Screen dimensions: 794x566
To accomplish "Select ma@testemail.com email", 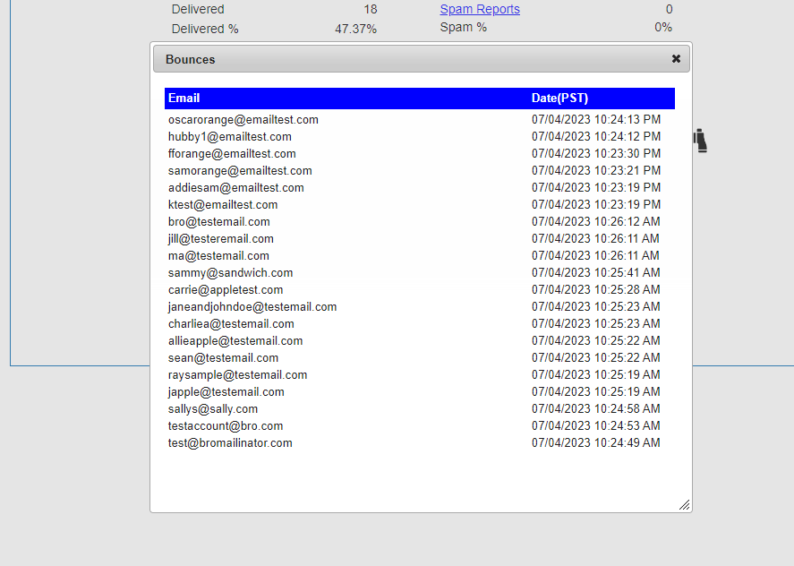I will click(218, 256).
